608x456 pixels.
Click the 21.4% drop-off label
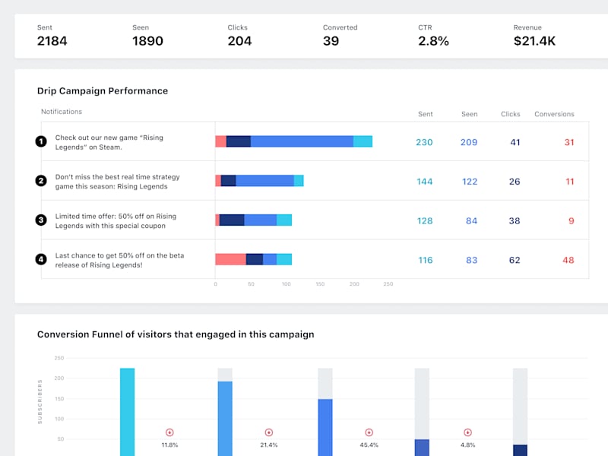click(x=269, y=445)
